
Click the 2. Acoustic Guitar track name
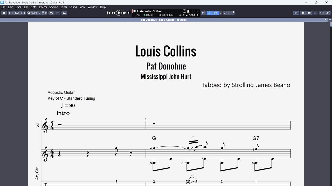point(149,11)
